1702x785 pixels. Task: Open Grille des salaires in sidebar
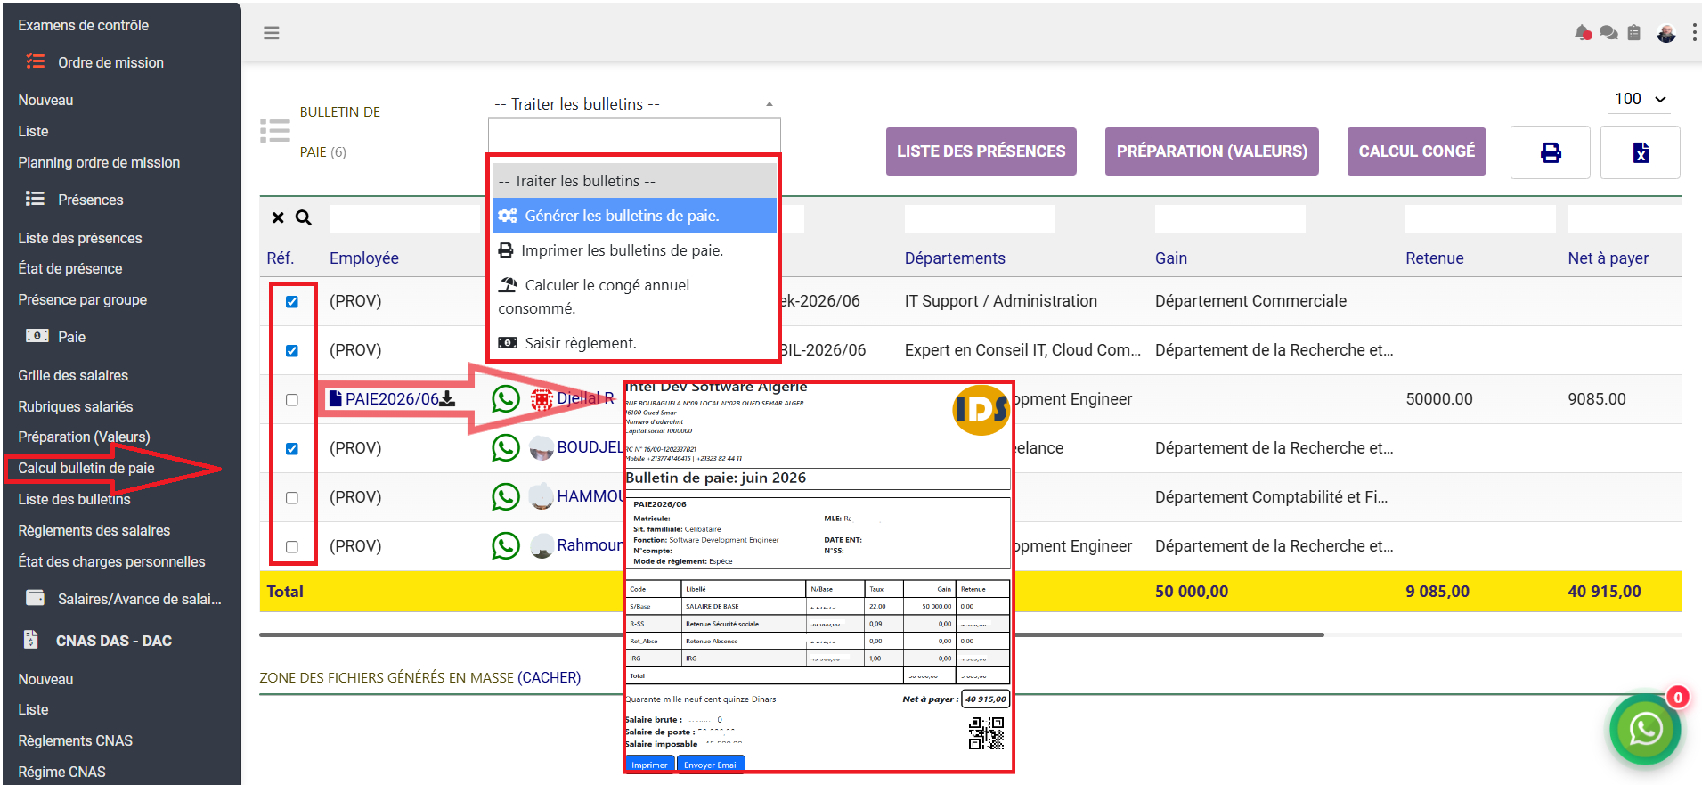pyautogui.click(x=73, y=375)
